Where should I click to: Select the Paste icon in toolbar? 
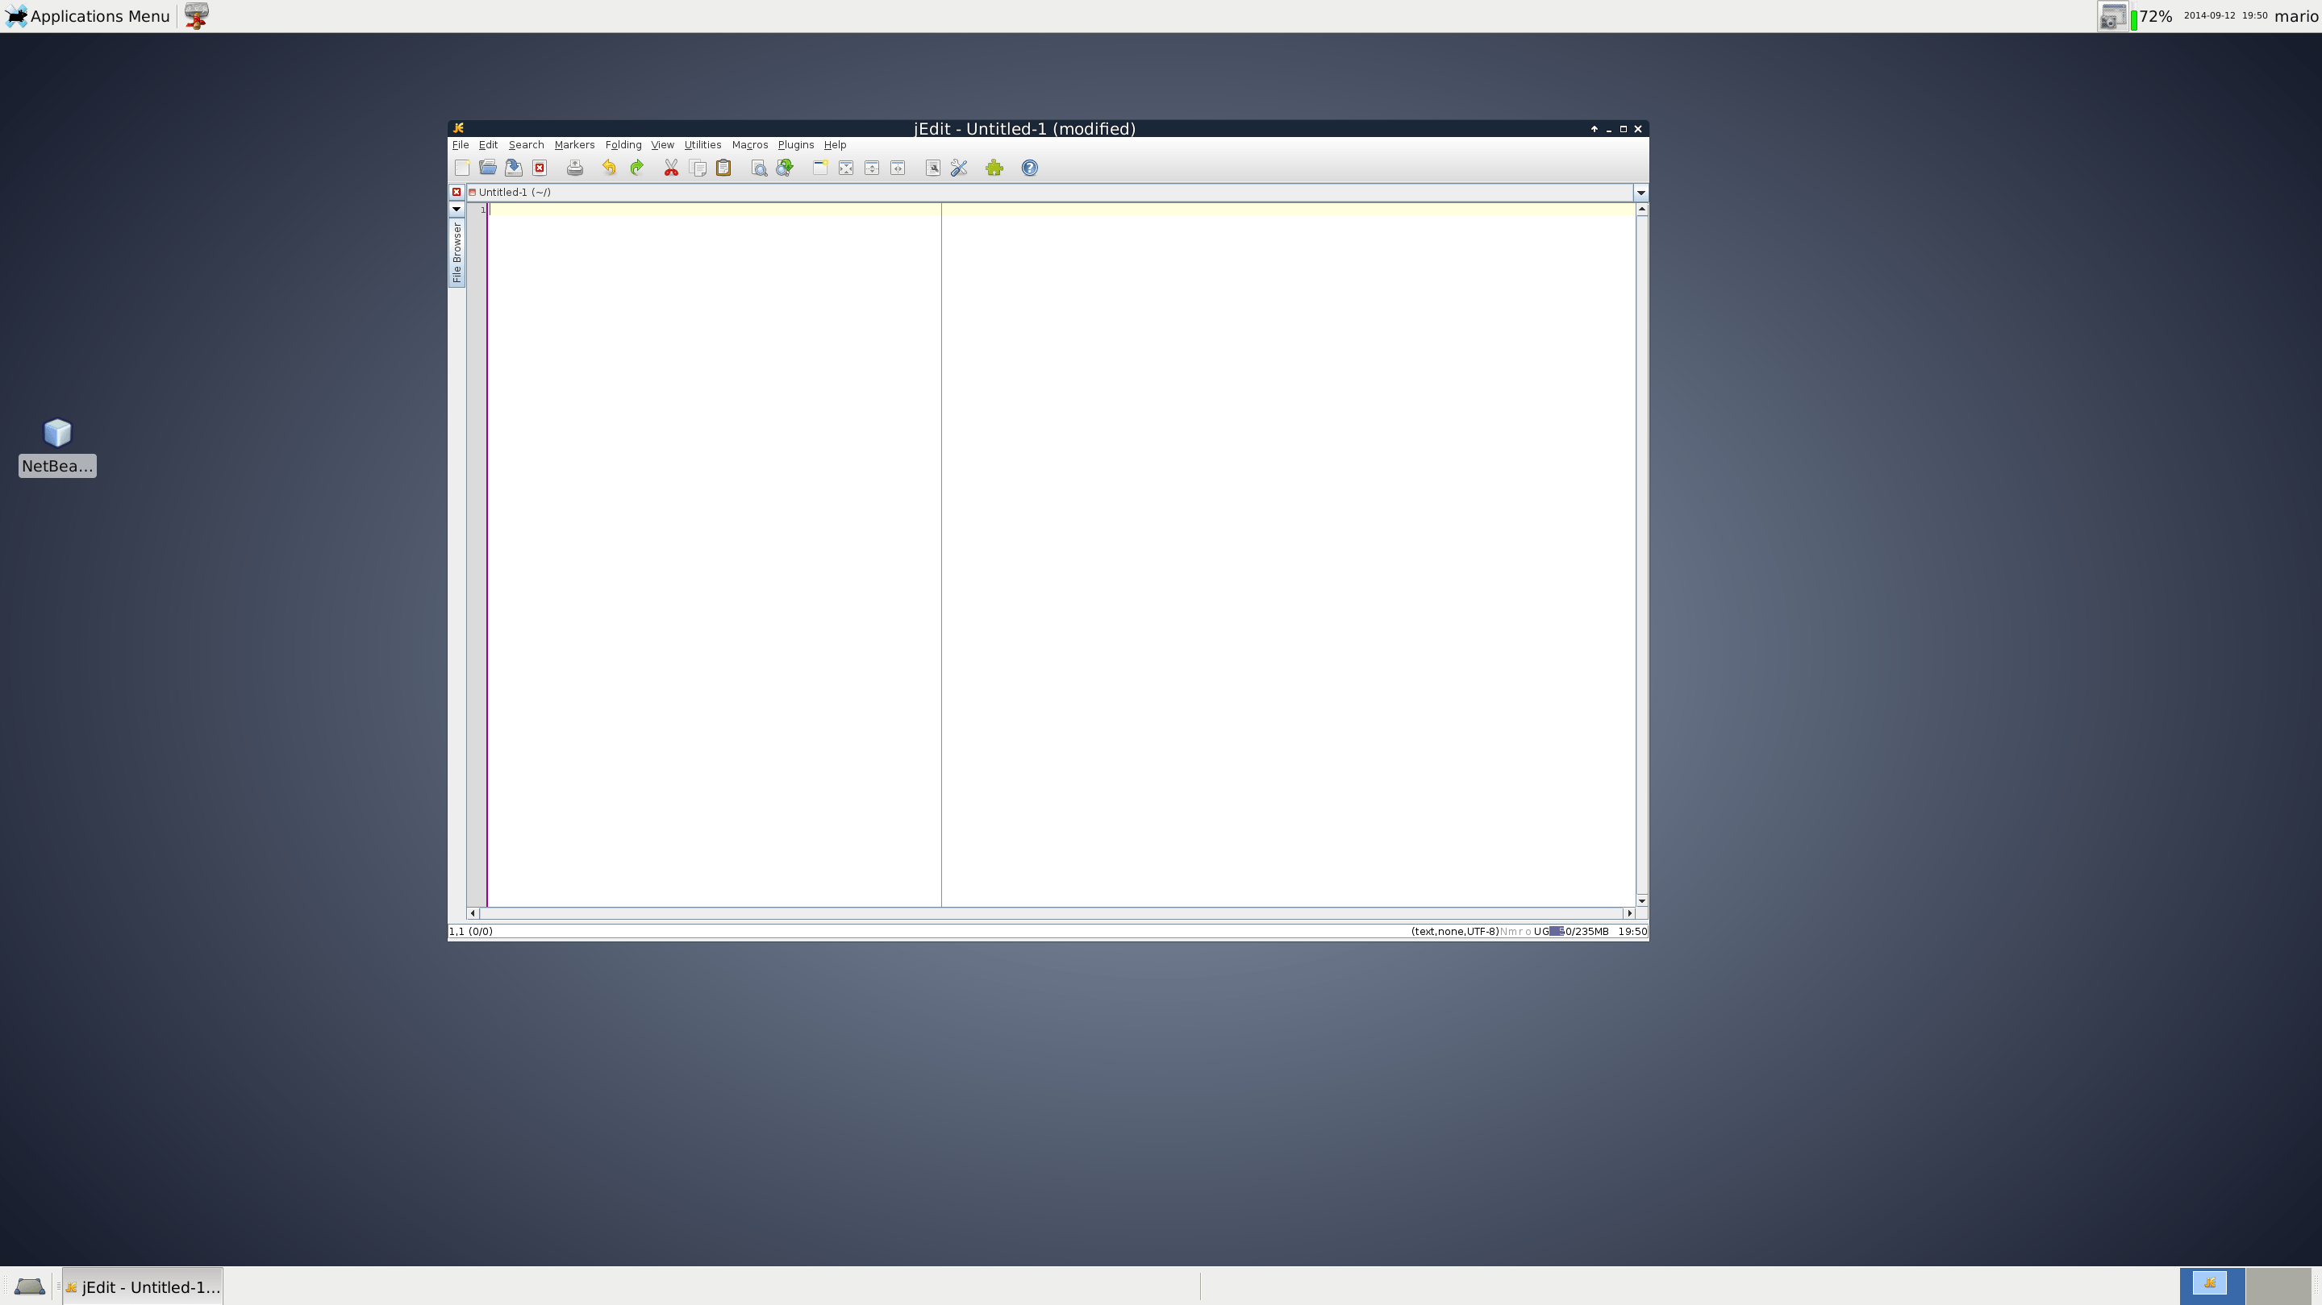pos(724,168)
